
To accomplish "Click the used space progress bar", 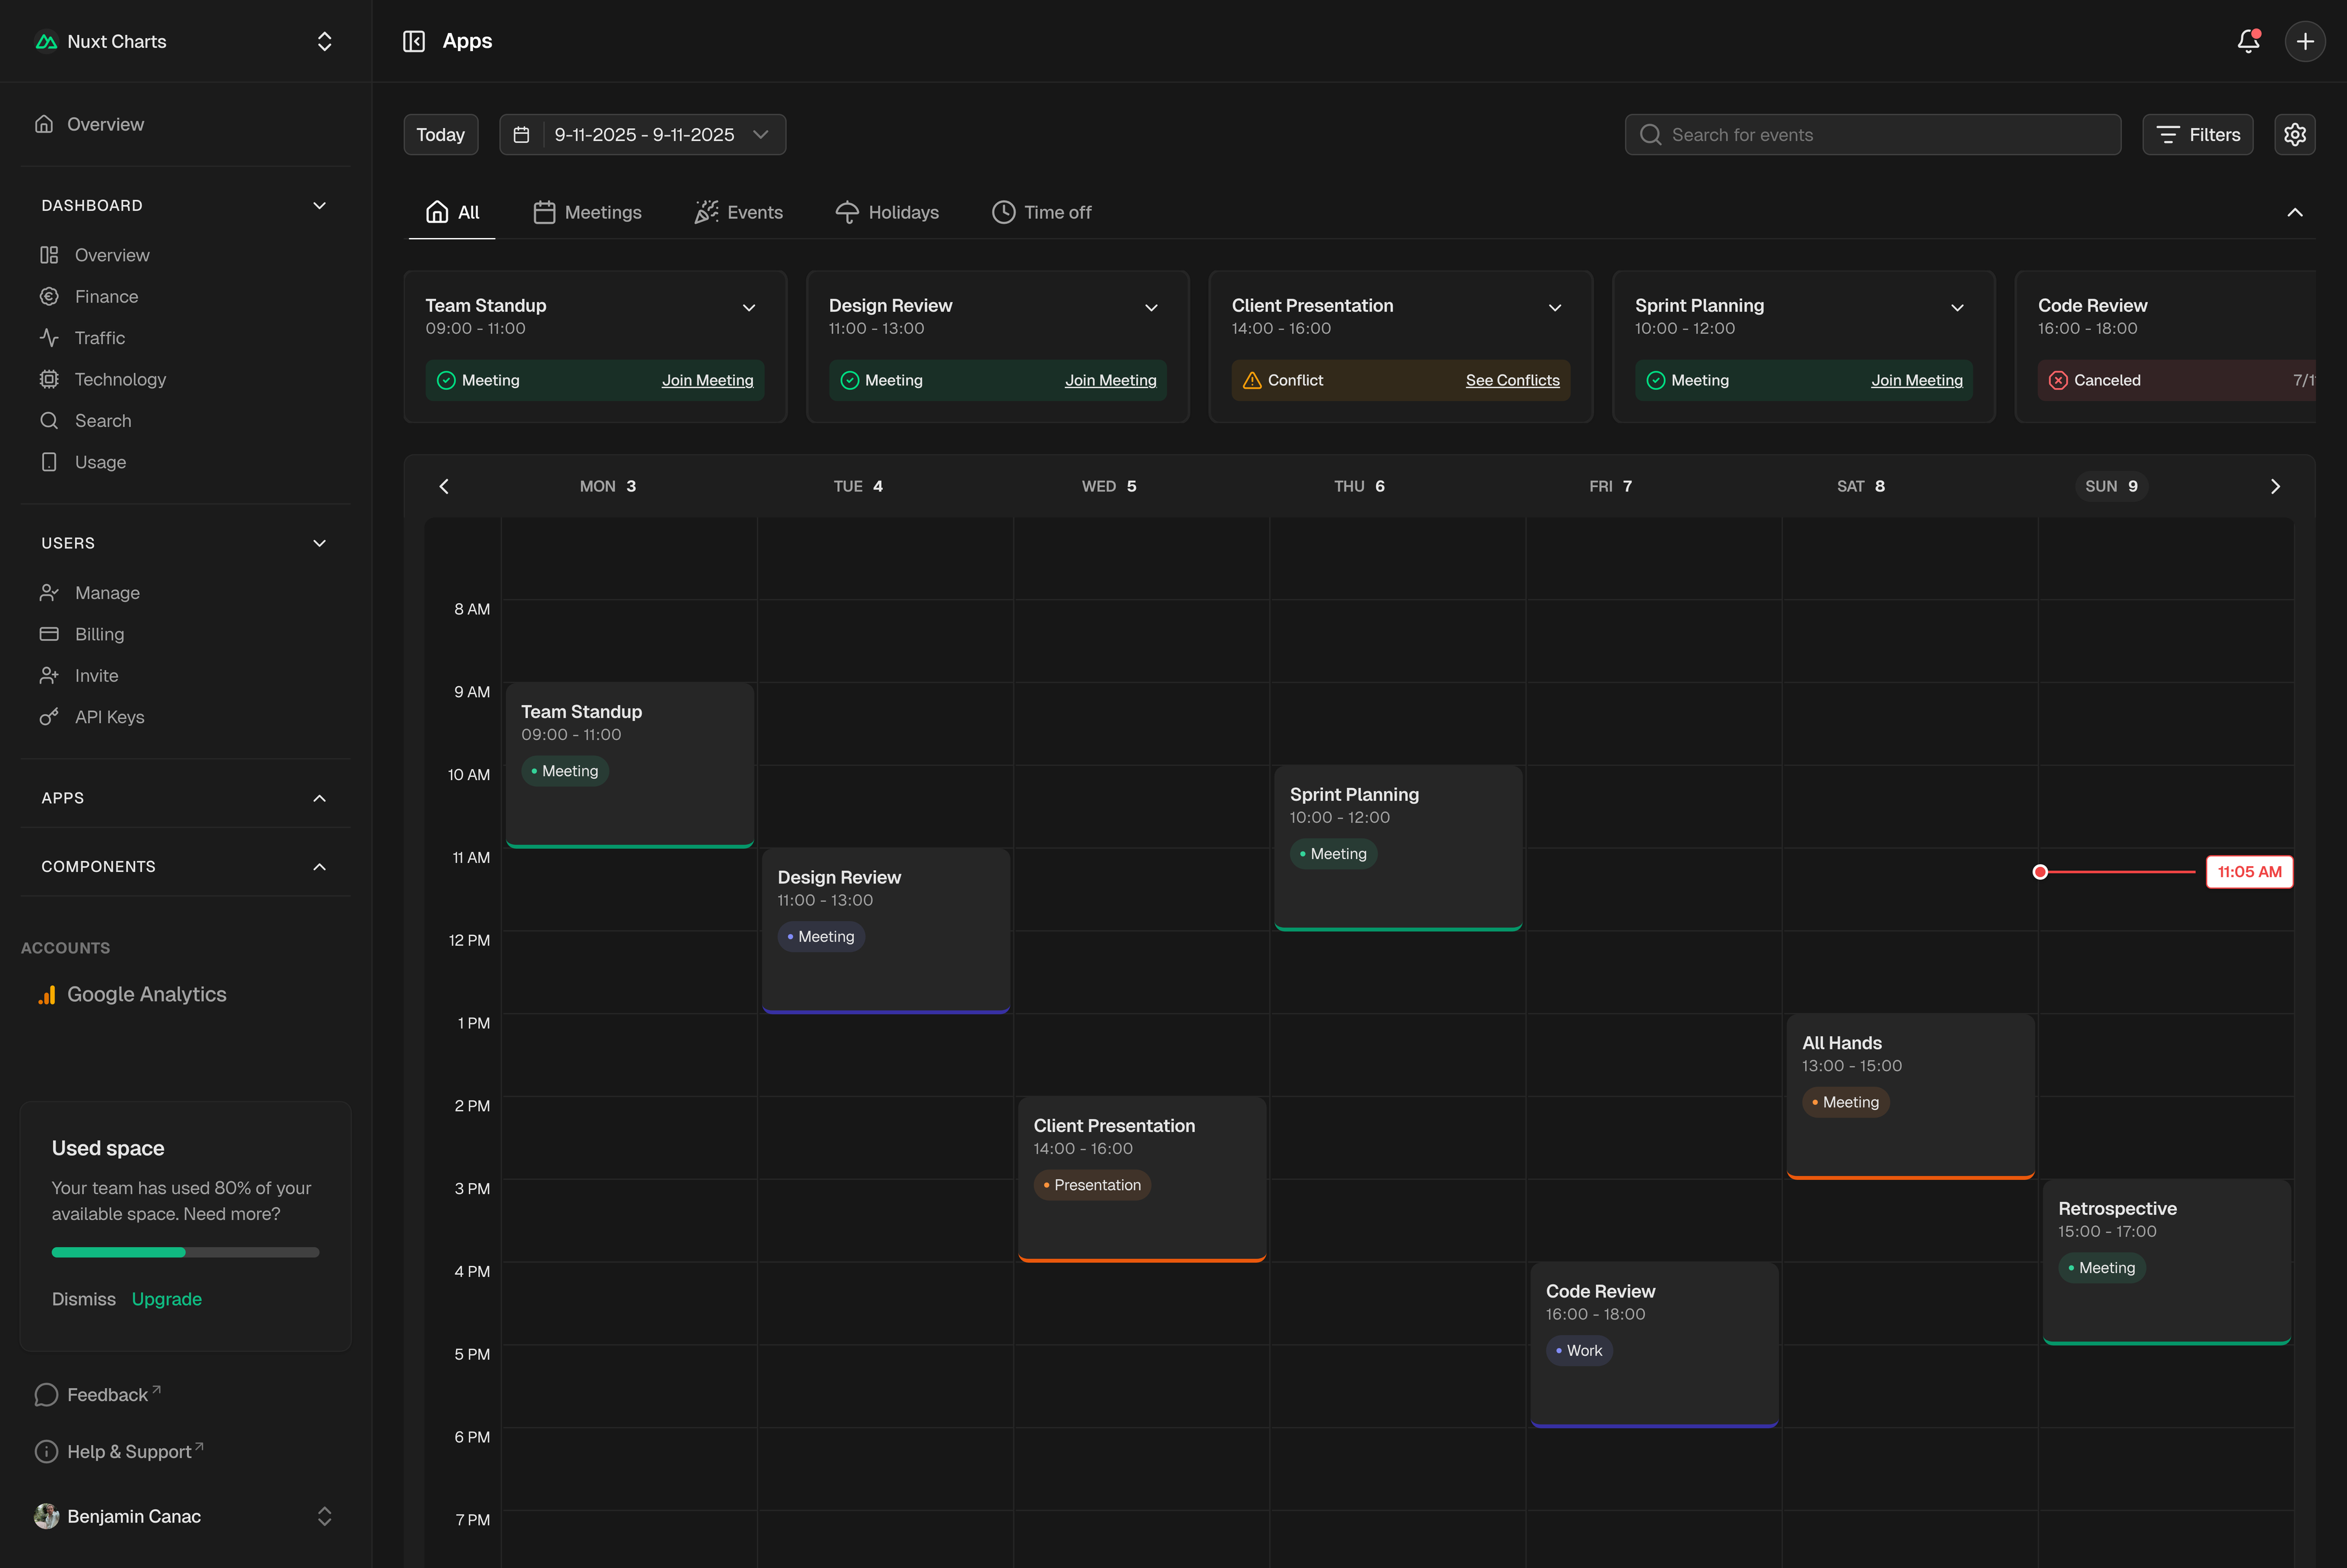I will point(185,1252).
